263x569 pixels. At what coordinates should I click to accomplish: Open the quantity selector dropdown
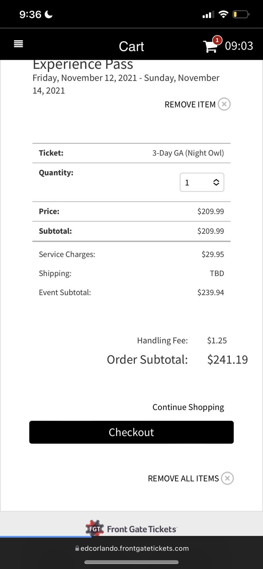tap(202, 182)
